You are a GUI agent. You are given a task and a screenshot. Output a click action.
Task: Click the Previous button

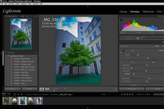132,89
